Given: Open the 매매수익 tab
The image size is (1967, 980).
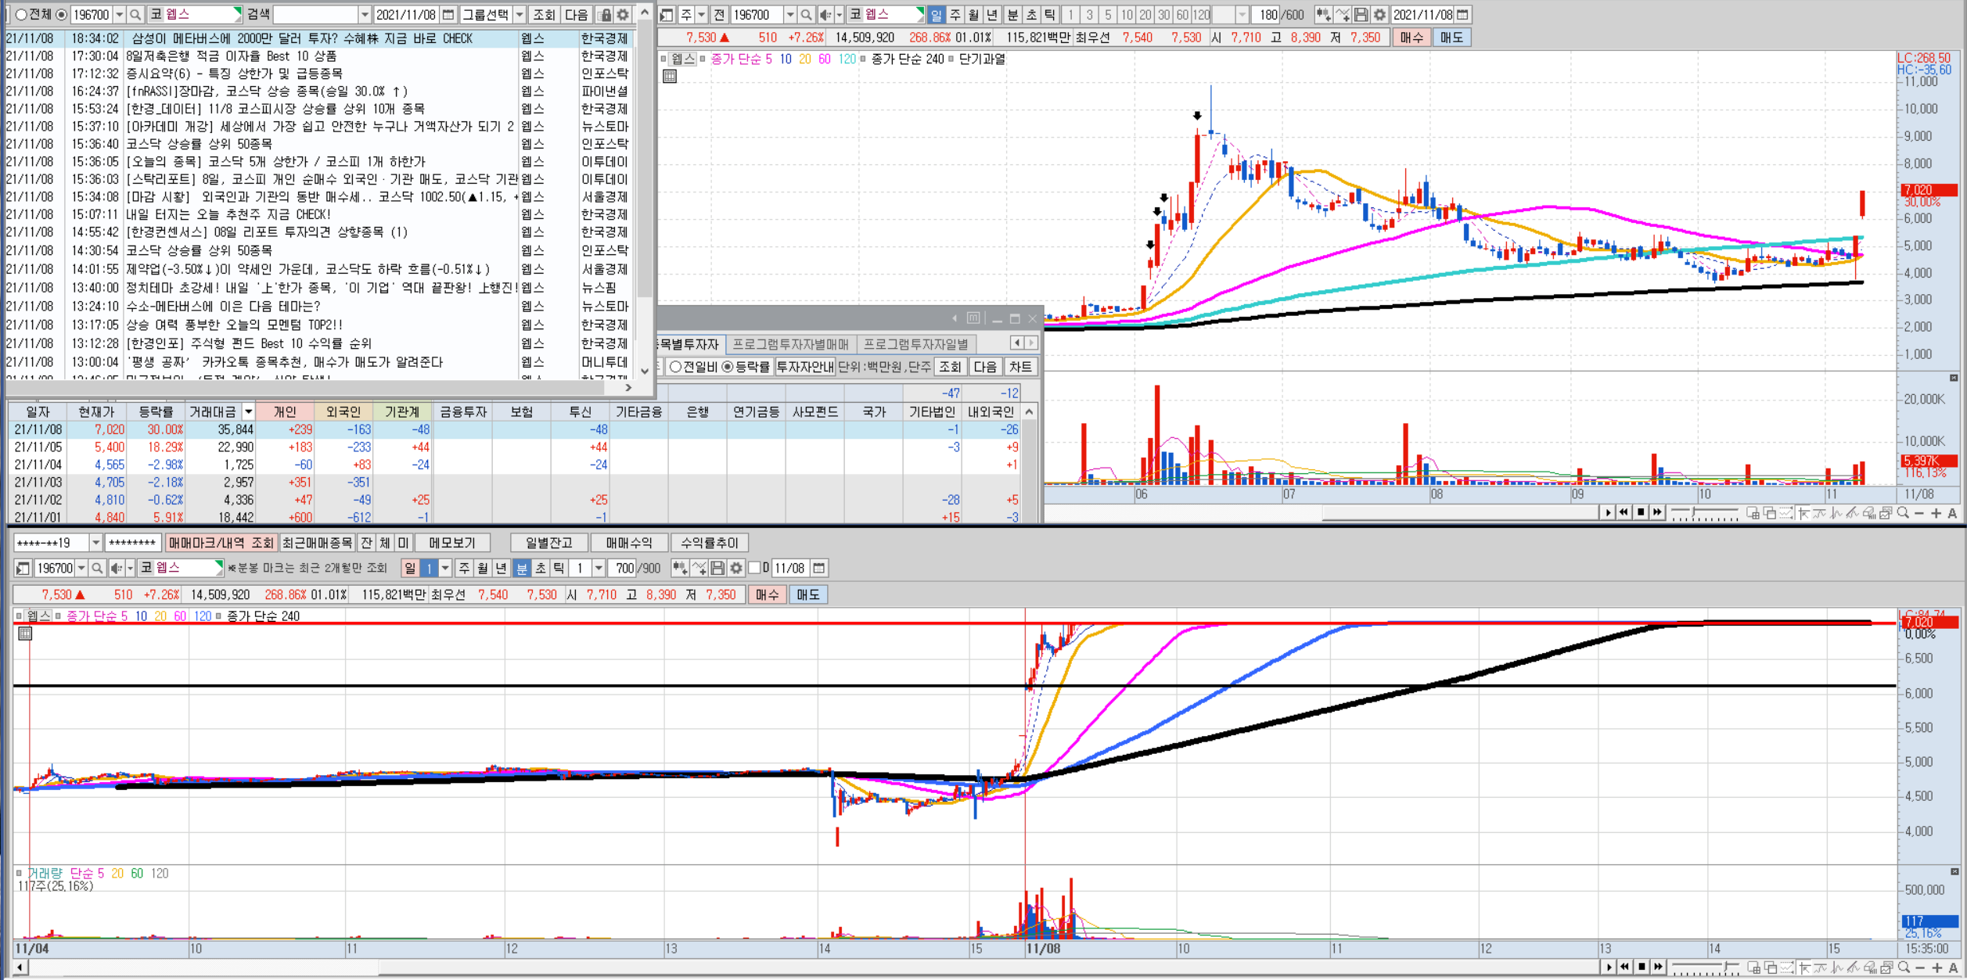Looking at the screenshot, I should pos(629,543).
